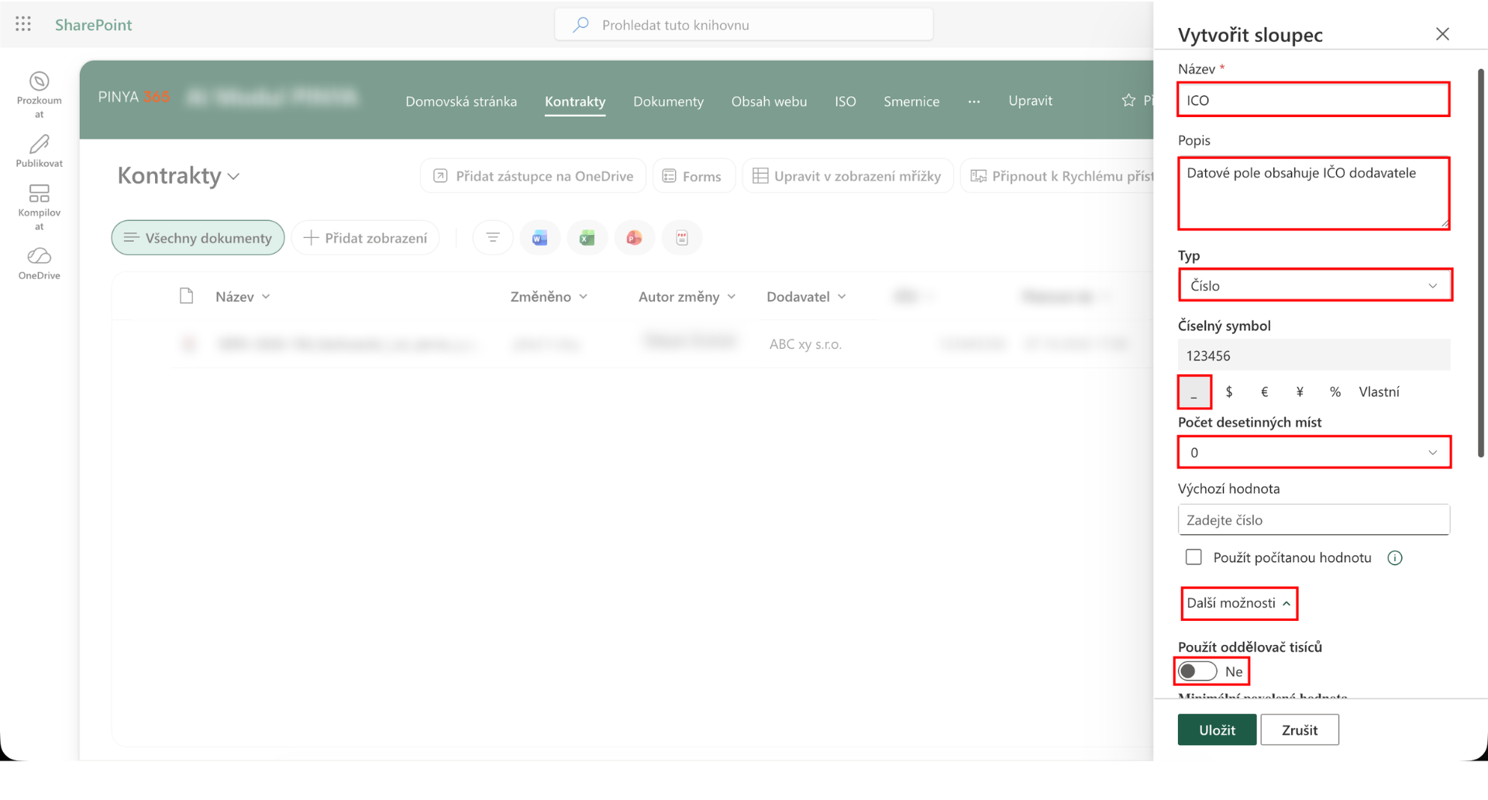Filter by PDF files icon
Screen dimensions: 1488x800
[682, 237]
